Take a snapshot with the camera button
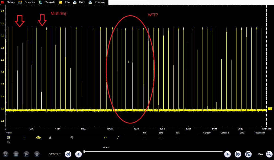 6,154
